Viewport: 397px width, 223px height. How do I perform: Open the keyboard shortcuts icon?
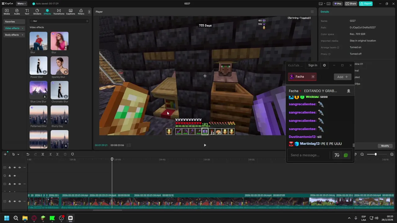[x=329, y=4]
